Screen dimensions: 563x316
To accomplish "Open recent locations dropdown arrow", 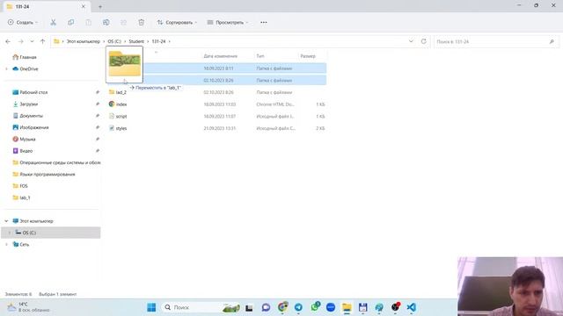I will point(32,41).
